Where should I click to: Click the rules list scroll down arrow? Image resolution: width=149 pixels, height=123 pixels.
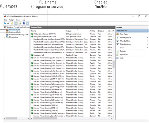pyautogui.click(x=113, y=116)
